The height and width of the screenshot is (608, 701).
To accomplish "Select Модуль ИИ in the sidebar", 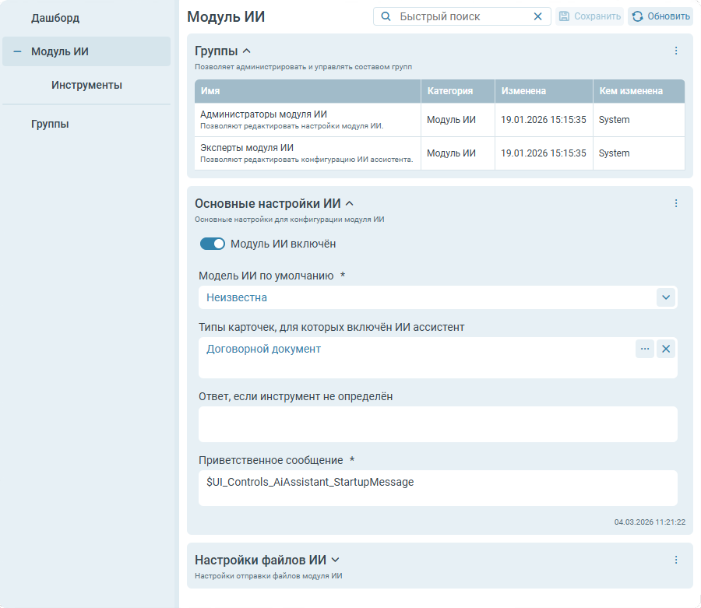I will [x=86, y=51].
